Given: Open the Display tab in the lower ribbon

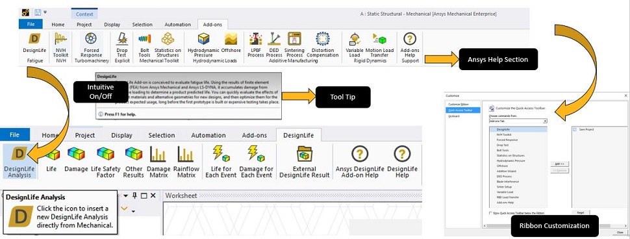Looking at the screenshot, I should (x=121, y=135).
